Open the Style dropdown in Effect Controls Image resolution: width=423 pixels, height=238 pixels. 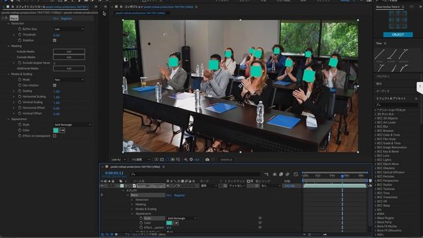click(73, 125)
